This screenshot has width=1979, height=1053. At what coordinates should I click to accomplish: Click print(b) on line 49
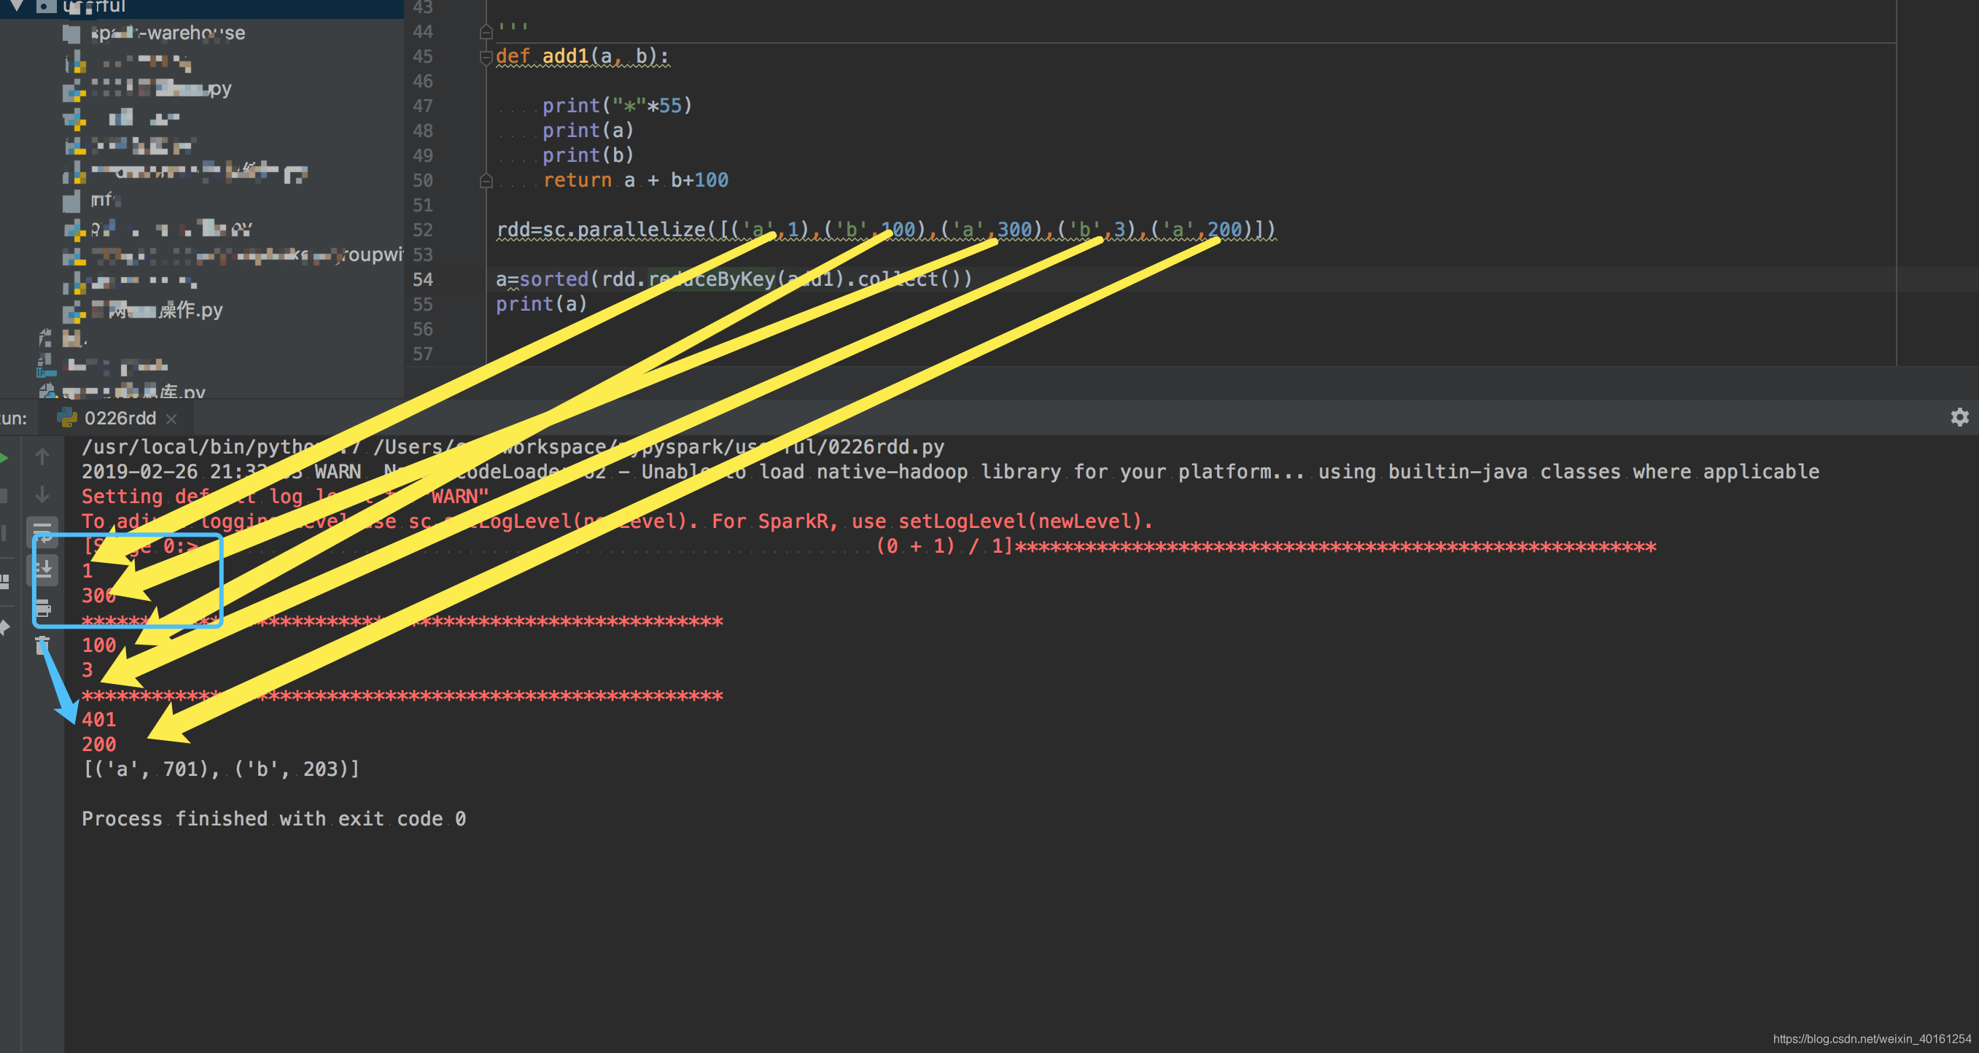(x=588, y=155)
